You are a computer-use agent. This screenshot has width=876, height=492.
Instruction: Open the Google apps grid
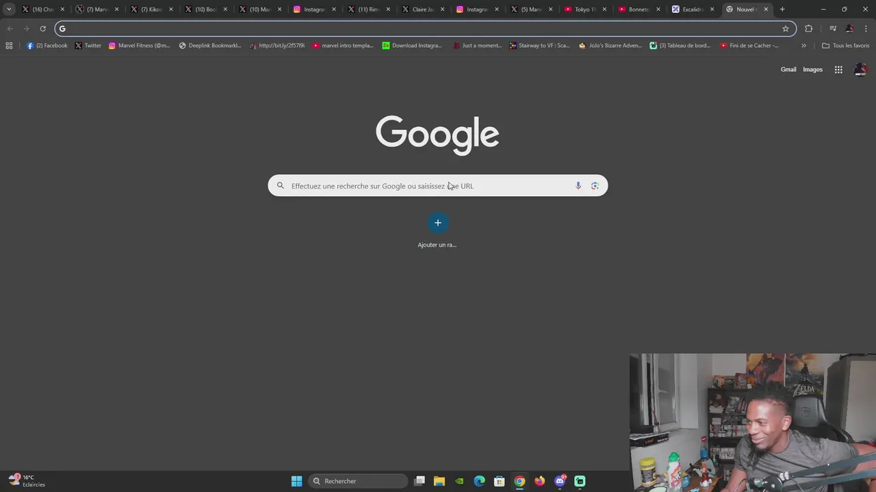pos(838,70)
